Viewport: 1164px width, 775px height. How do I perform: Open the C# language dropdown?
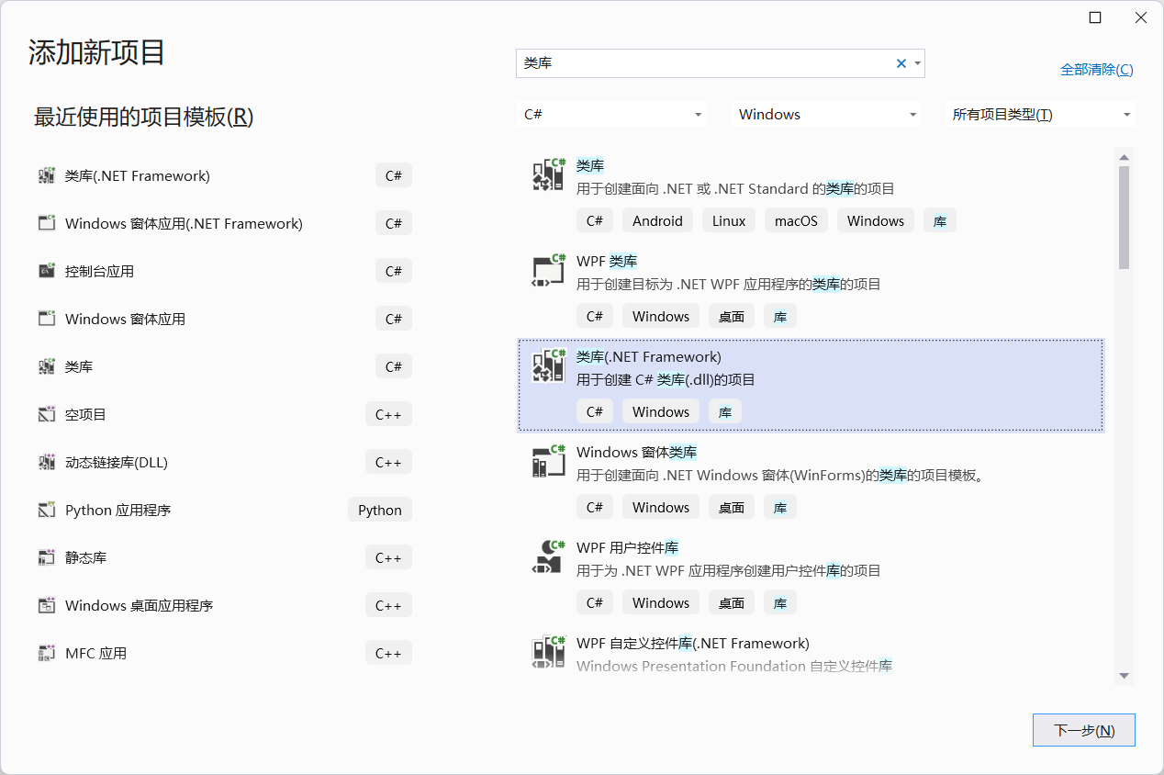[x=611, y=114]
